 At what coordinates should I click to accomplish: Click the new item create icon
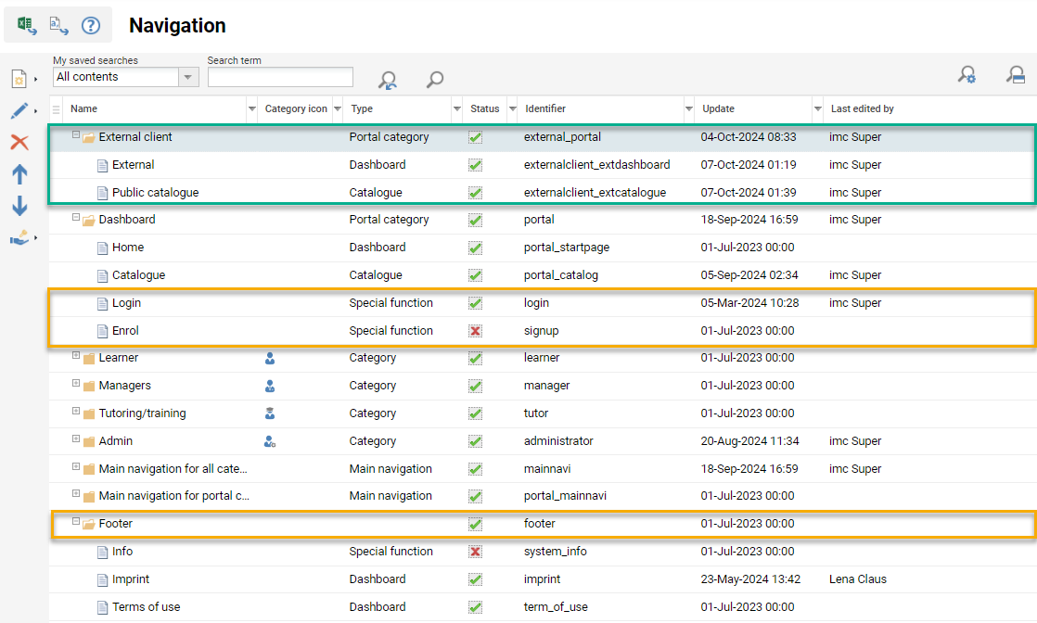pos(19,80)
